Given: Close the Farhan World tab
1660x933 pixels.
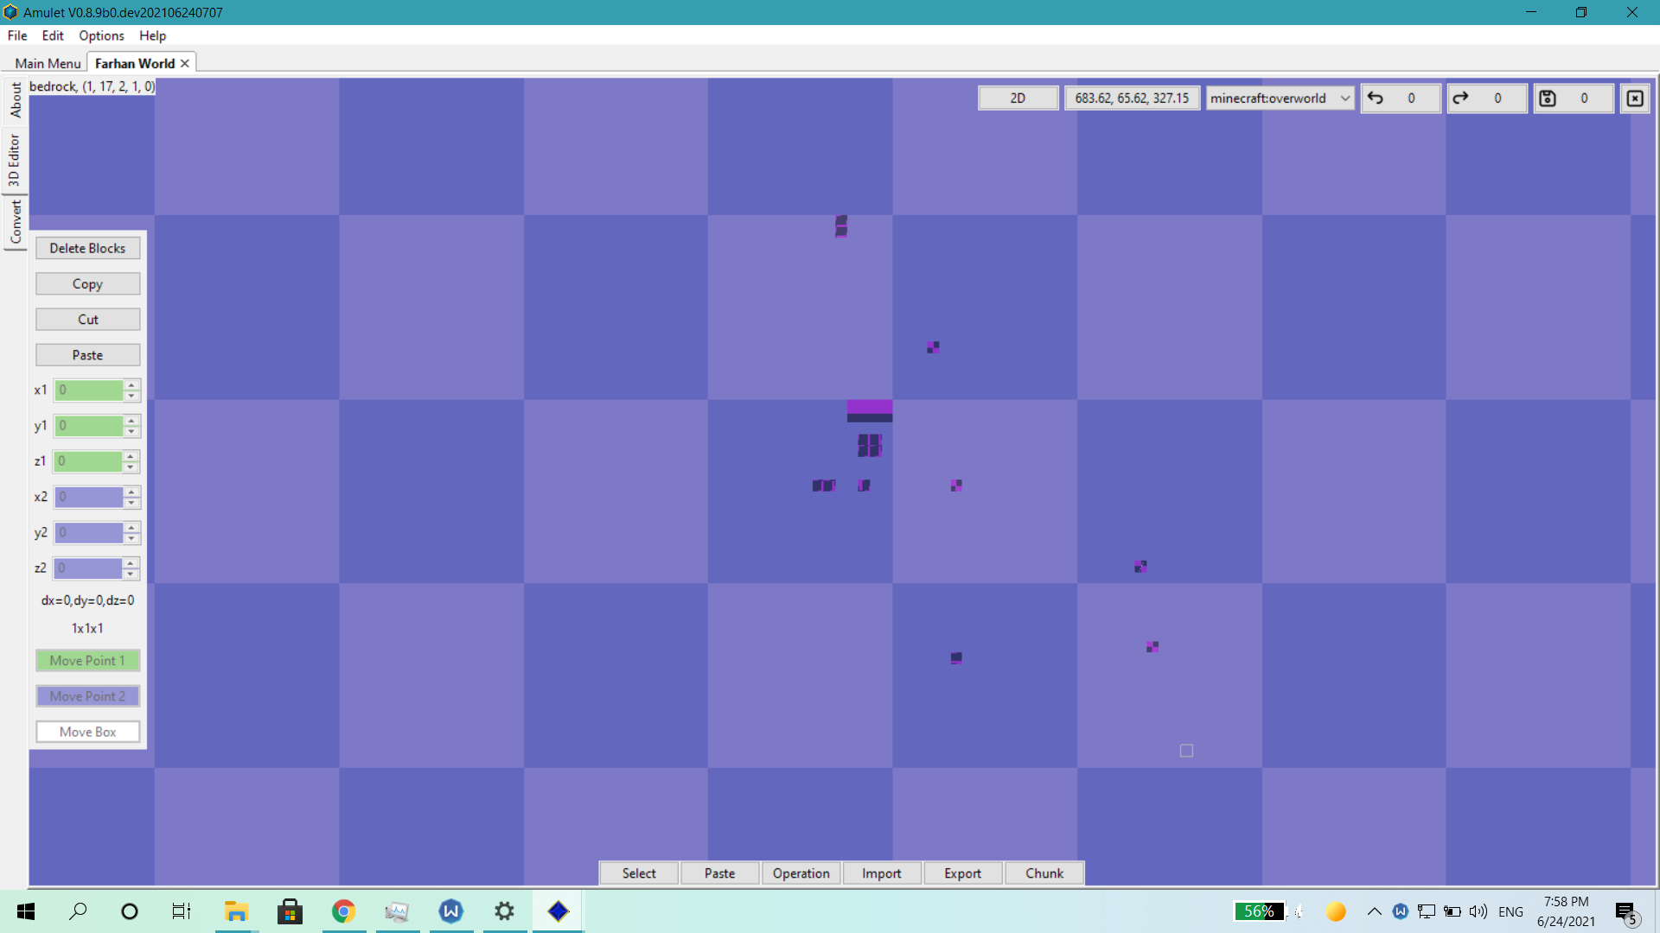Looking at the screenshot, I should (185, 64).
